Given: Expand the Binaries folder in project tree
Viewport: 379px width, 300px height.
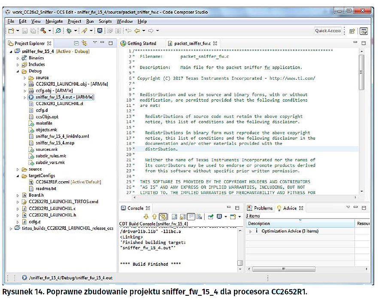Looking at the screenshot, I should (18, 58).
